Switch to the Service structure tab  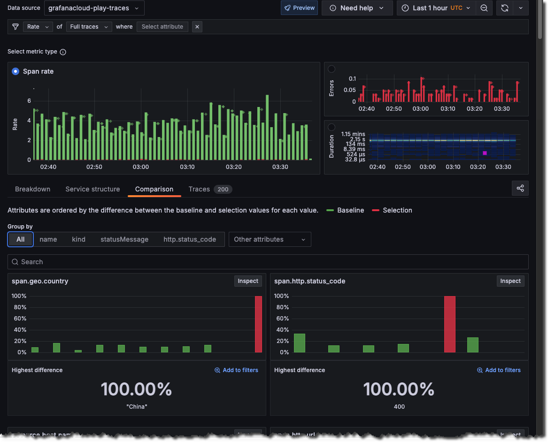tap(93, 189)
